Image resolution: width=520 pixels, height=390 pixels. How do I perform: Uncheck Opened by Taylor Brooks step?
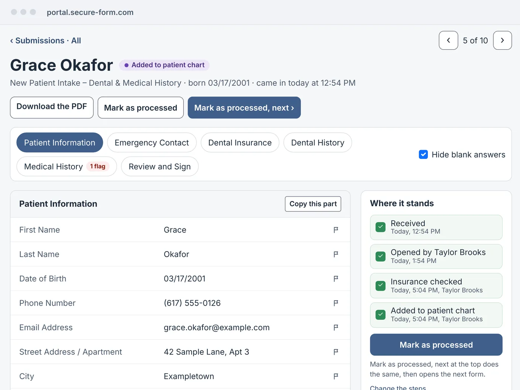[381, 256]
